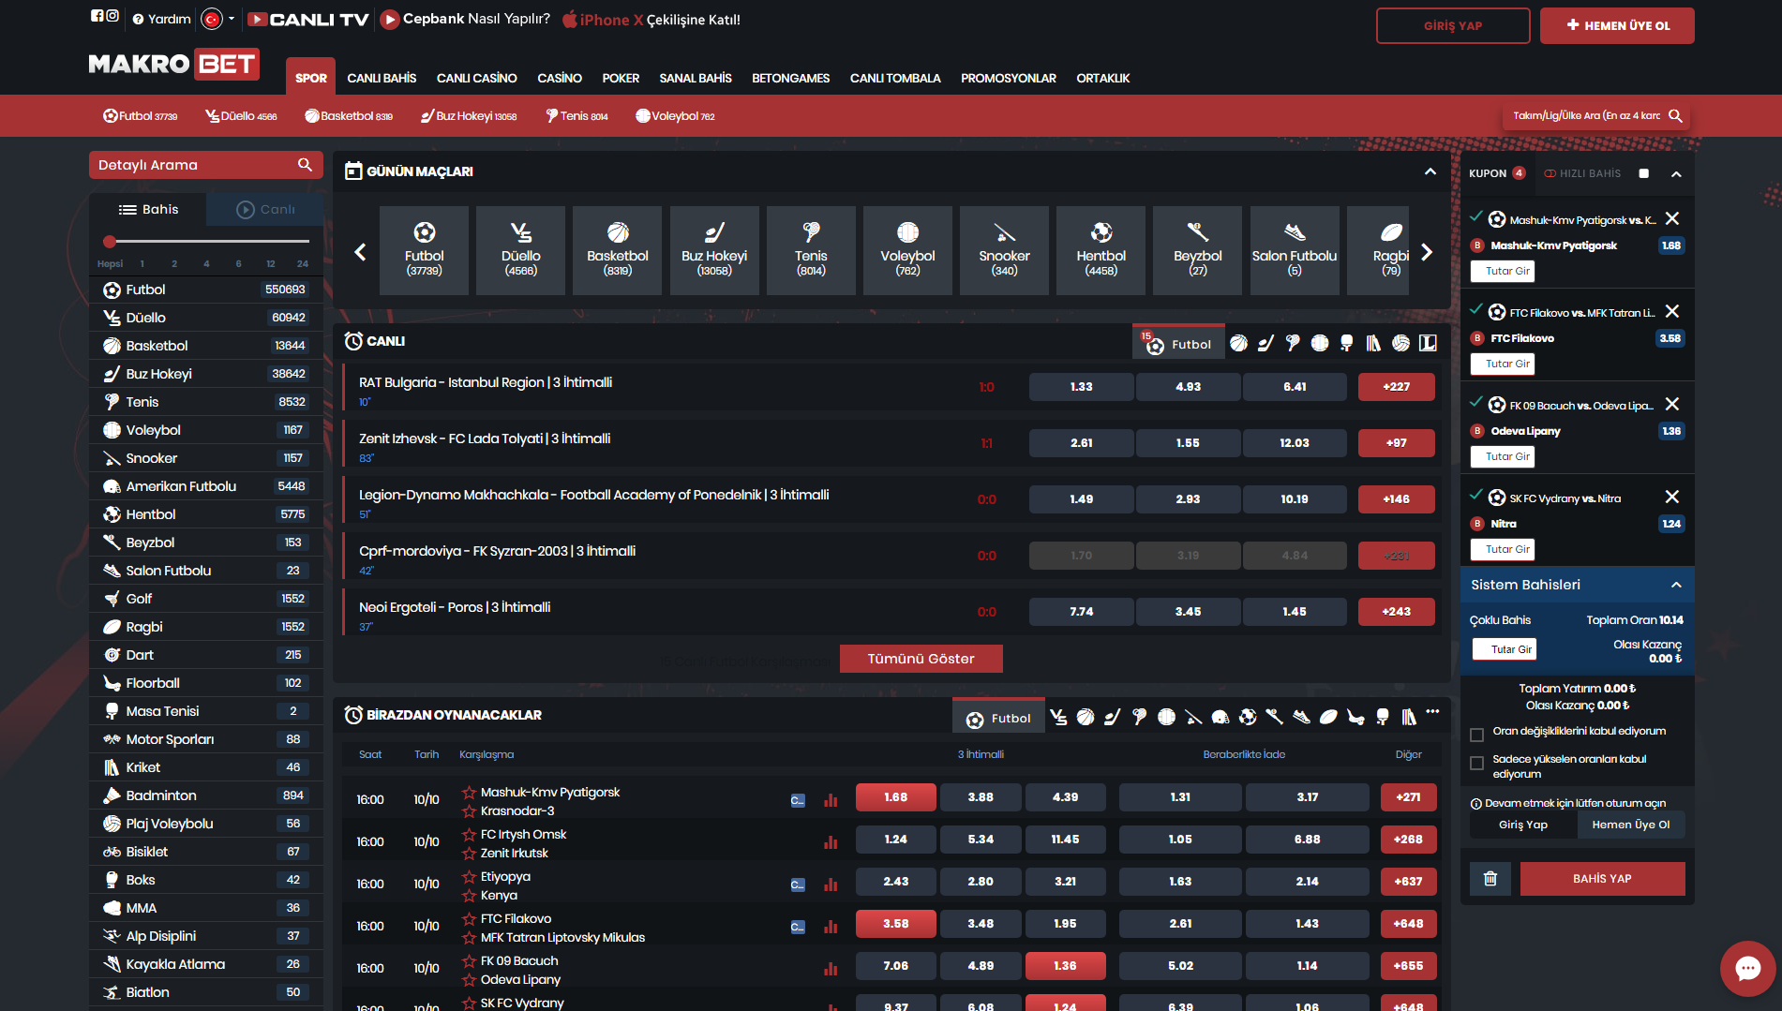Click the search magnifier in Detaylı Arama
The width and height of the screenshot is (1782, 1011).
click(305, 165)
